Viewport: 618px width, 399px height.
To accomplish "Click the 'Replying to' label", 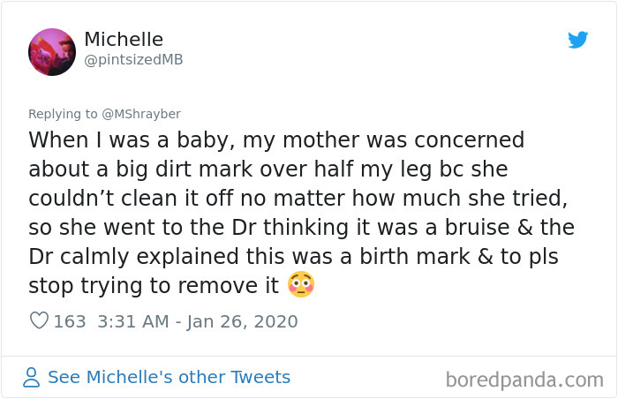I will tap(62, 114).
